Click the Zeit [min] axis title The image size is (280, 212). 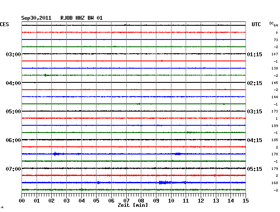pyautogui.click(x=133, y=205)
